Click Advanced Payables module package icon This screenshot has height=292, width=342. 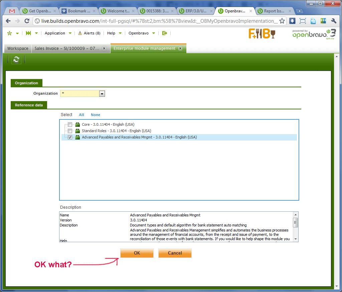click(77, 137)
